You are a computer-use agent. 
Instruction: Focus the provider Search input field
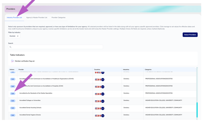pos(56,47)
